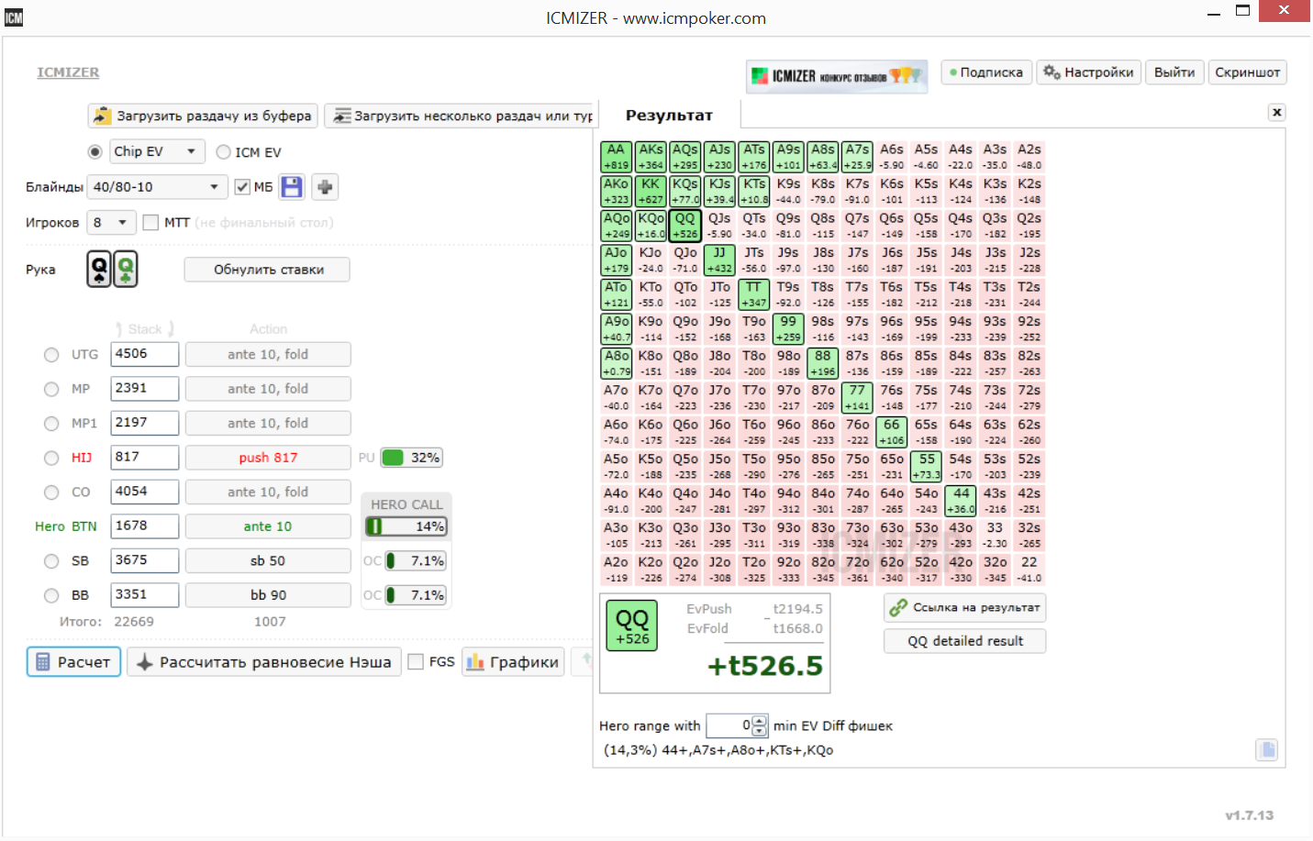Viewport: 1313px width, 841px height.
Task: Select the HIJ hero radio button
Action: [51, 458]
